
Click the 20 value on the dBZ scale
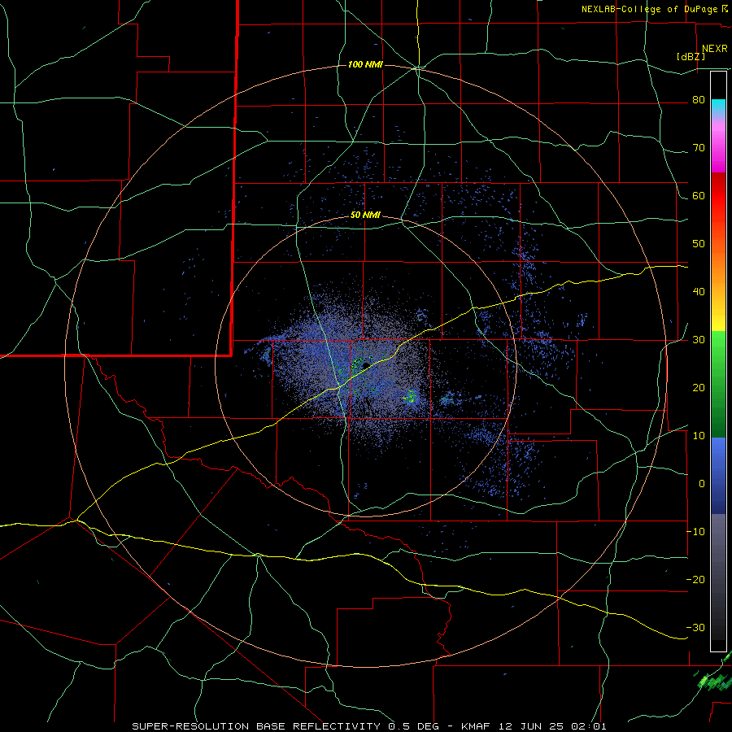699,388
